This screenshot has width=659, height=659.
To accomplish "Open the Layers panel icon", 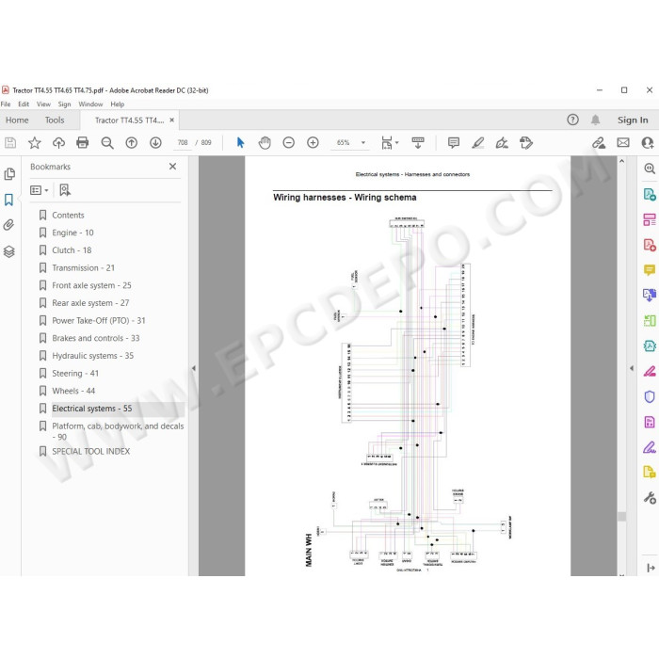I will [x=8, y=251].
